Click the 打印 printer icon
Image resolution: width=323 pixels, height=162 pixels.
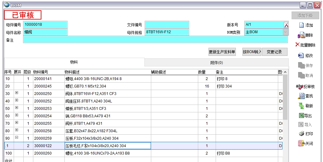301,134
